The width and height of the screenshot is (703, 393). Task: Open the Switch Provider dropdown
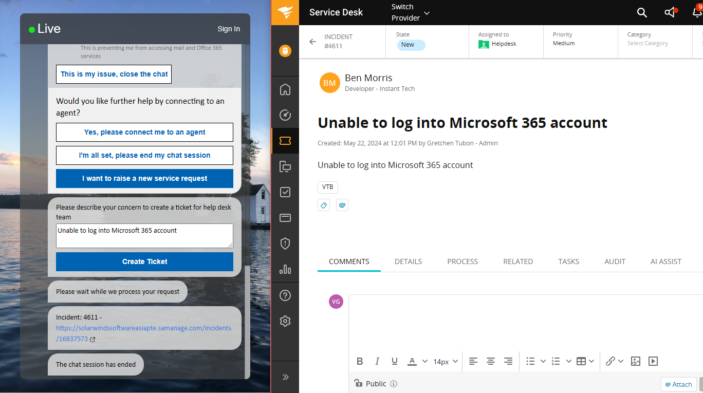click(x=411, y=12)
